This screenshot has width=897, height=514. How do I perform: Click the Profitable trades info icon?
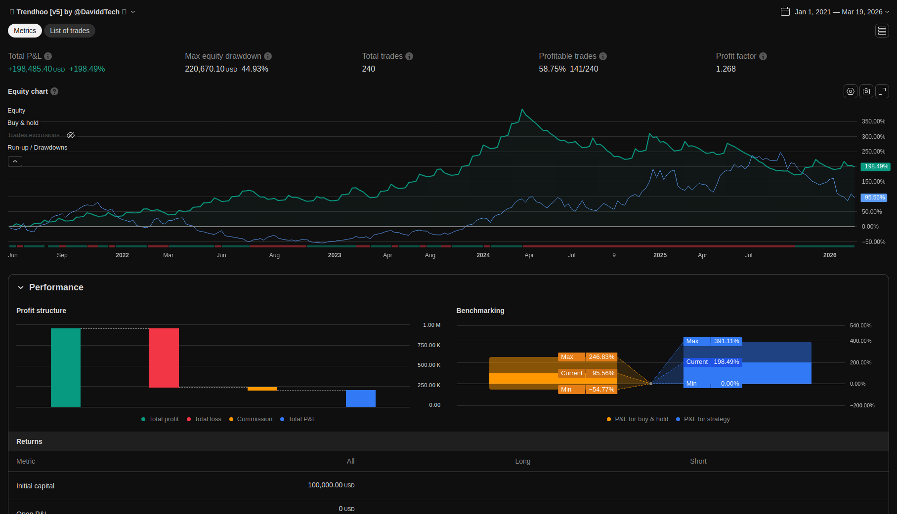point(603,56)
